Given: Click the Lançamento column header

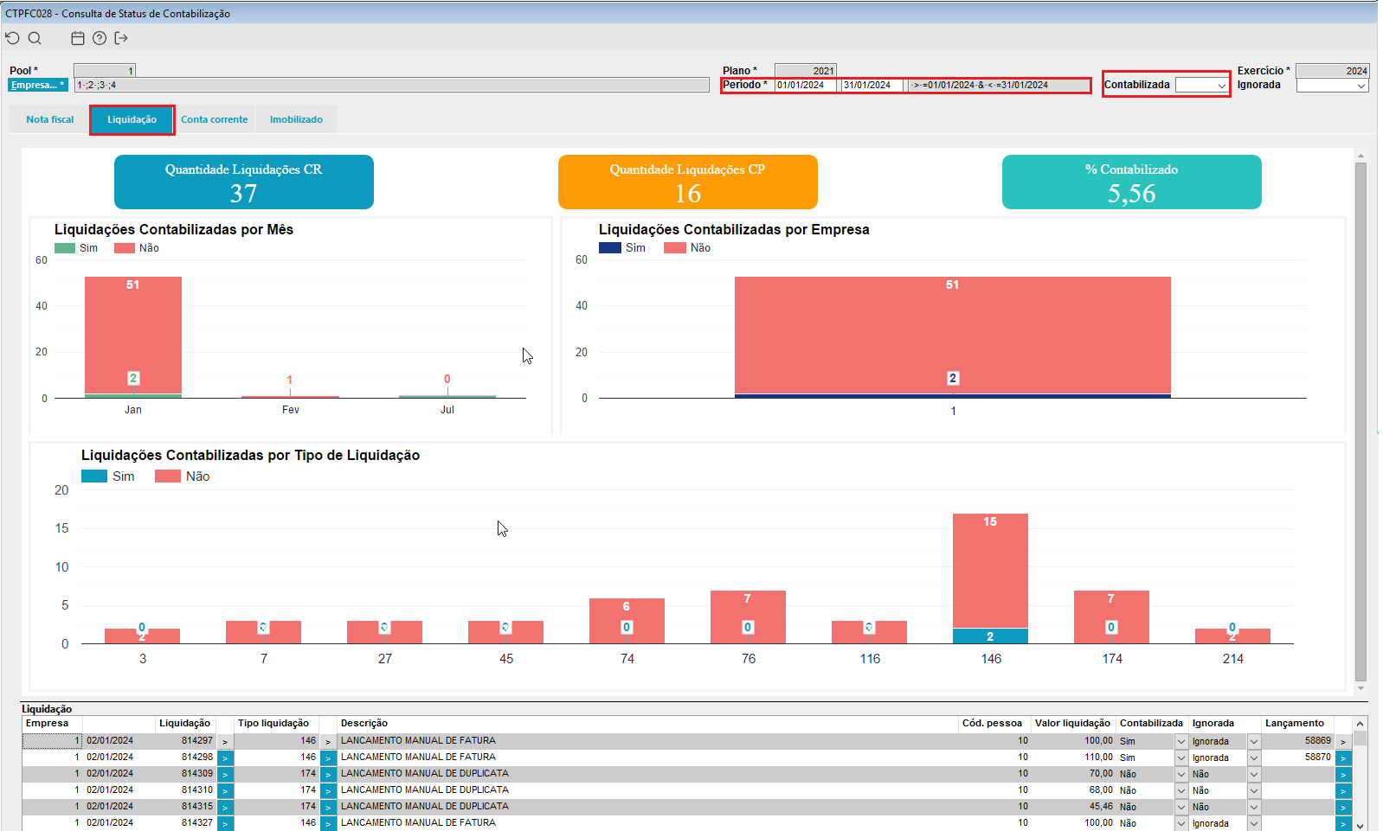Looking at the screenshot, I should [x=1295, y=724].
